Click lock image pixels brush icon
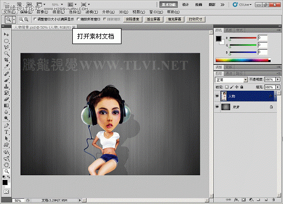This screenshot has height=204, width=283. tap(232, 87)
